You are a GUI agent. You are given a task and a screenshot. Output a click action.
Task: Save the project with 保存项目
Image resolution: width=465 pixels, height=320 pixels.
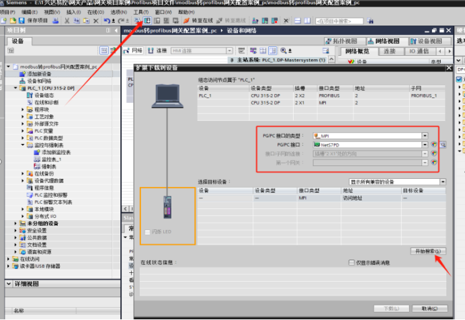tap(33, 20)
